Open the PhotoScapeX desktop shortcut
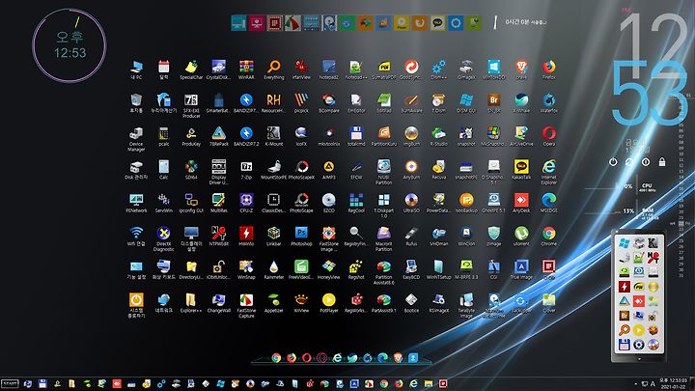 point(301,167)
